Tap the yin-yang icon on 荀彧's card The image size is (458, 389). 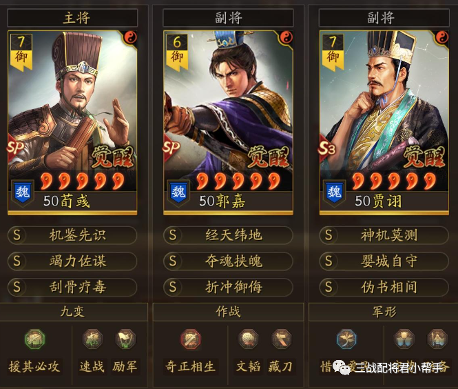tap(131, 38)
